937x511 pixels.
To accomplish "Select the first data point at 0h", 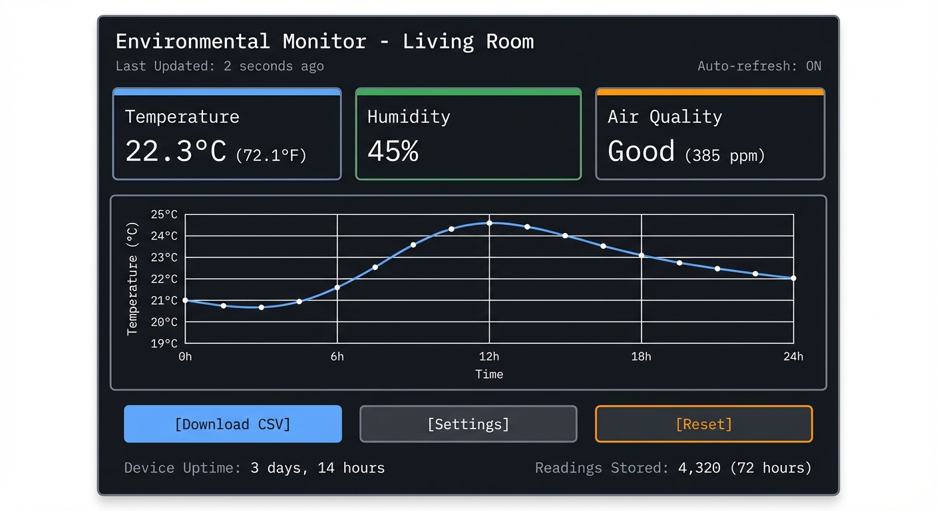I will coord(185,301).
